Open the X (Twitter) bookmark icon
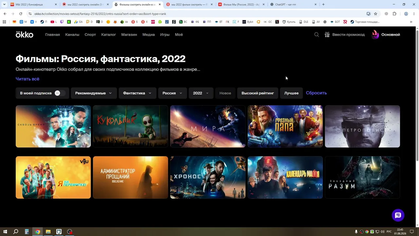 point(277,22)
